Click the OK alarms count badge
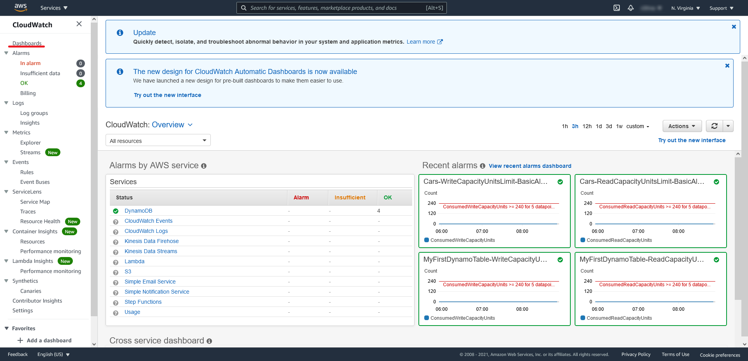The image size is (748, 361). (81, 83)
